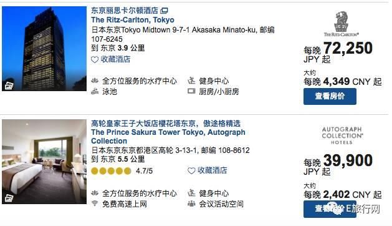Click the new-window icon beside 东京丽思卡尔顿酒店
This screenshot has height=226, width=392.
coord(164,11)
